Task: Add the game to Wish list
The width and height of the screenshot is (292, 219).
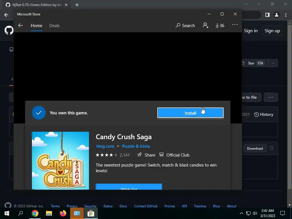Action: point(129,187)
